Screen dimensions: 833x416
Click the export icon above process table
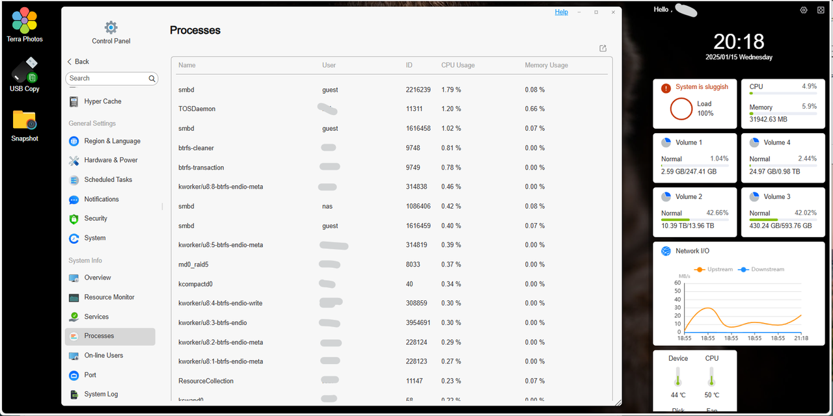[x=603, y=48]
